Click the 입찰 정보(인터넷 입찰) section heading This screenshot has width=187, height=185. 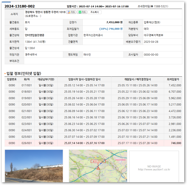pos(23,73)
